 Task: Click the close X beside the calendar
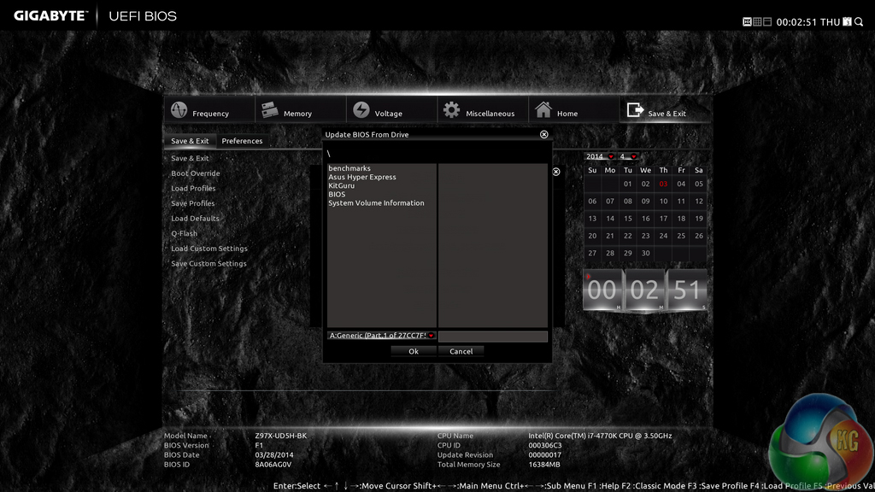point(555,172)
